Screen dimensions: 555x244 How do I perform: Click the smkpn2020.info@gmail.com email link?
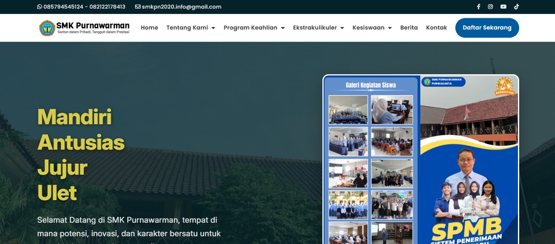tap(182, 7)
